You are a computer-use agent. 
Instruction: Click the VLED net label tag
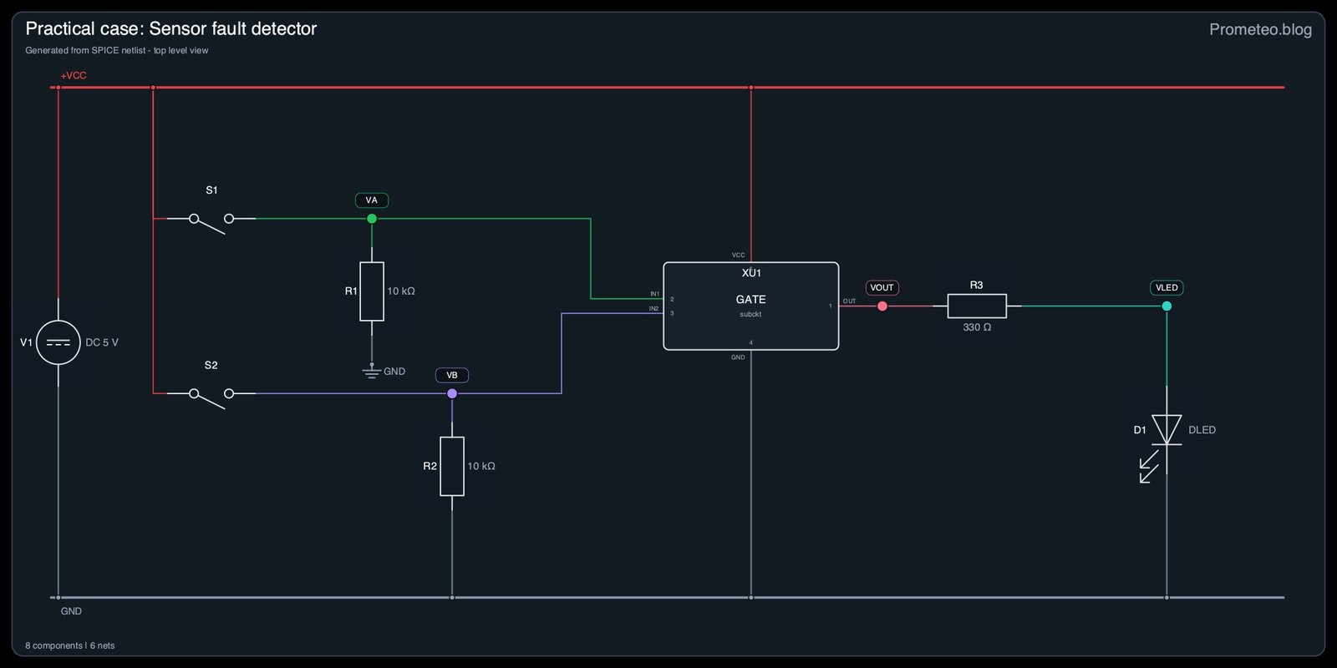1167,287
